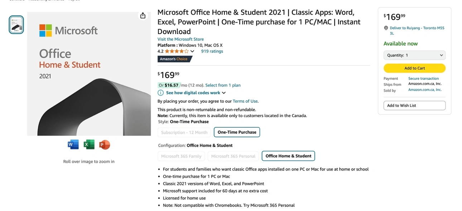Click the Excel app icon

[x=89, y=144]
